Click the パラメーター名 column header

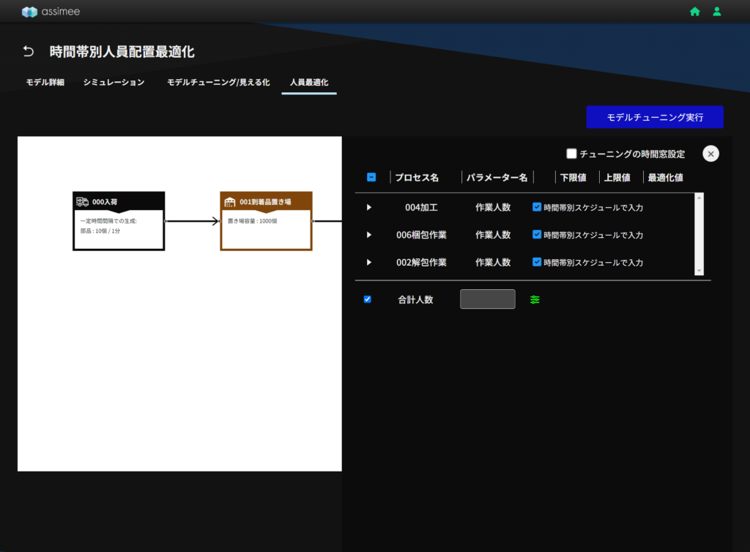tap(497, 177)
